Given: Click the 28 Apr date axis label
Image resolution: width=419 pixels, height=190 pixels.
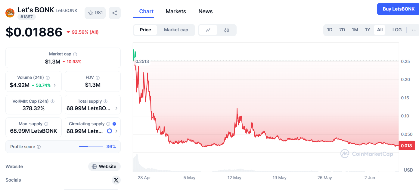Looking at the screenshot, I should pos(144,178).
